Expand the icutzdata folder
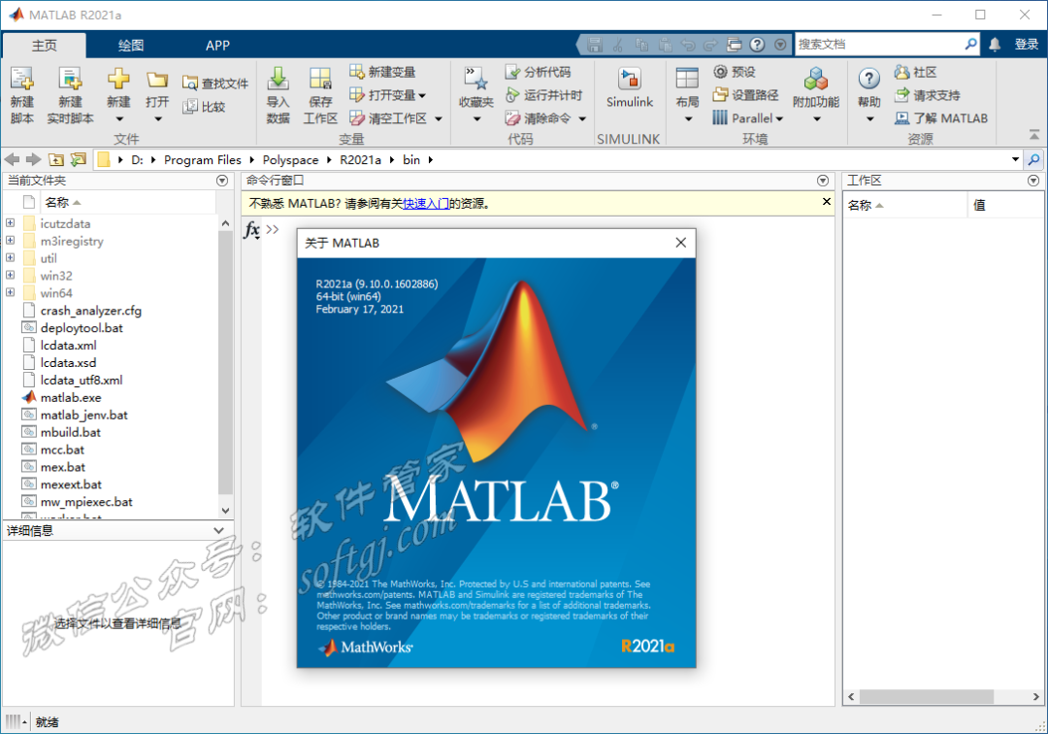The height and width of the screenshot is (734, 1048). [10, 222]
